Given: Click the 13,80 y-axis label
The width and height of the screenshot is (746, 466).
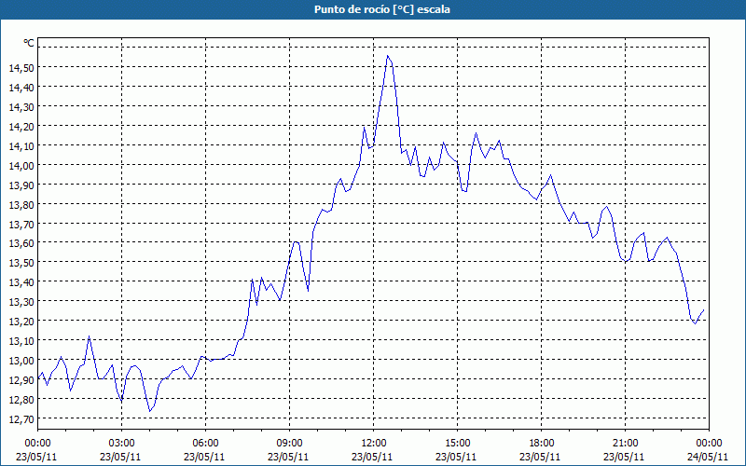Looking at the screenshot, I should 21,204.
